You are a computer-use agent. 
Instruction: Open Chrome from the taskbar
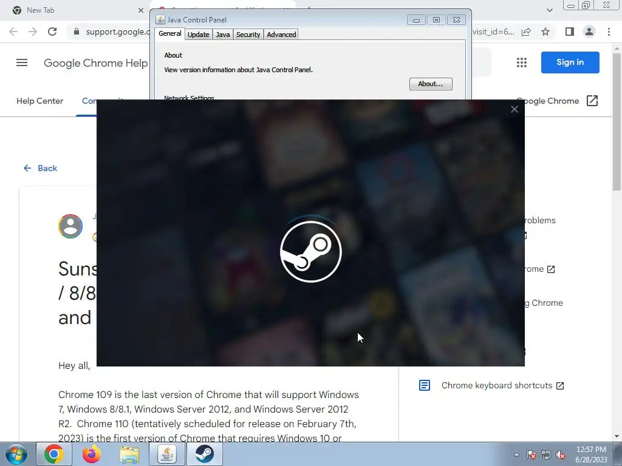tap(54, 454)
